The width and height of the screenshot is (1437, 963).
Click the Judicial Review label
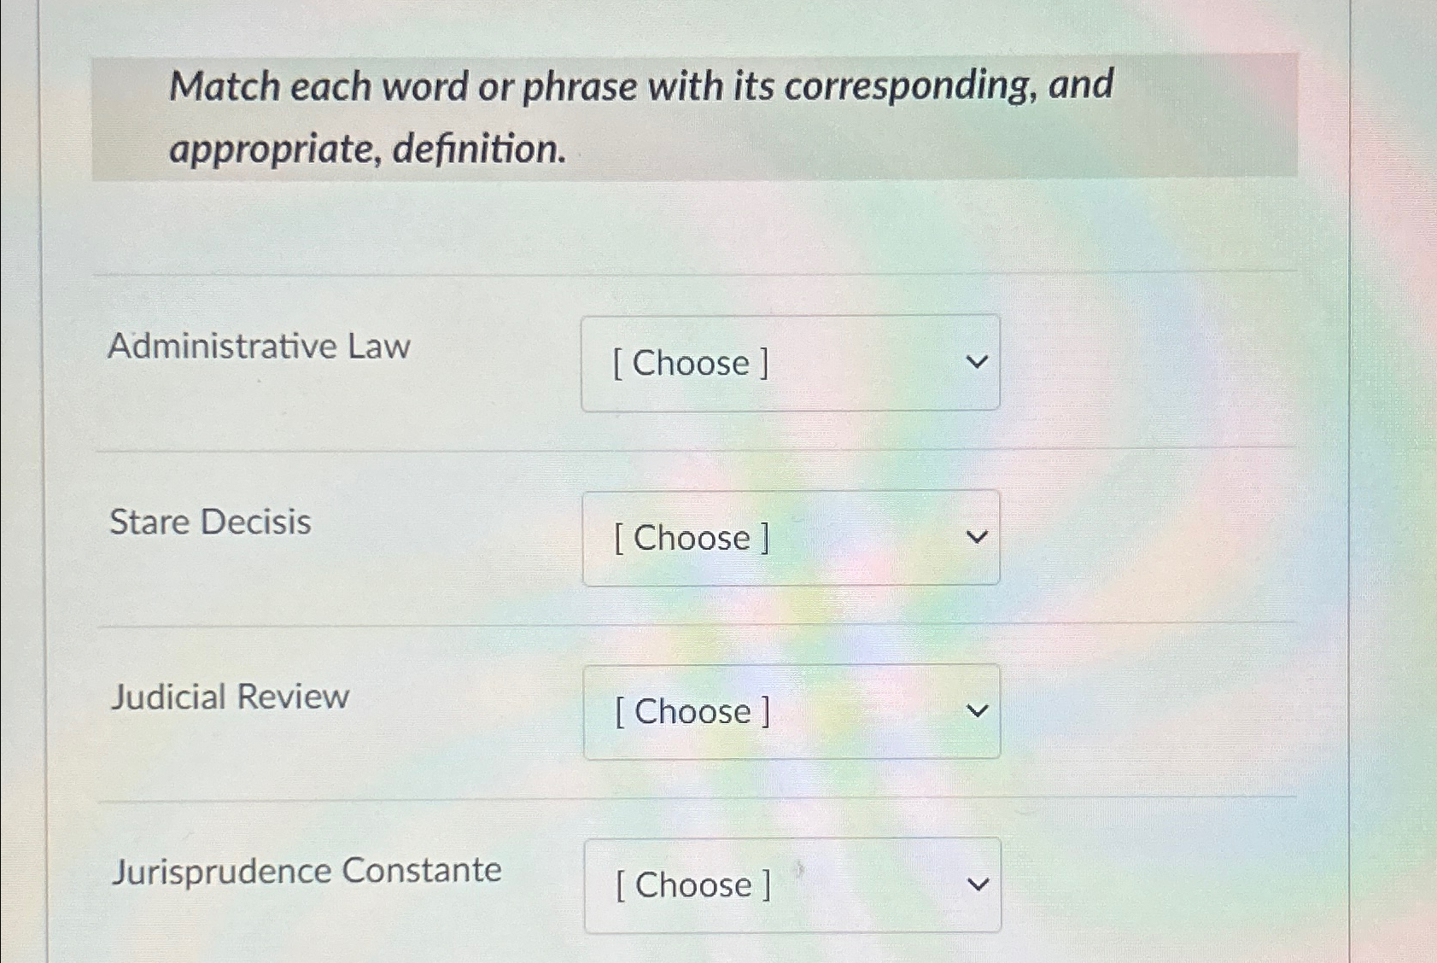[230, 697]
